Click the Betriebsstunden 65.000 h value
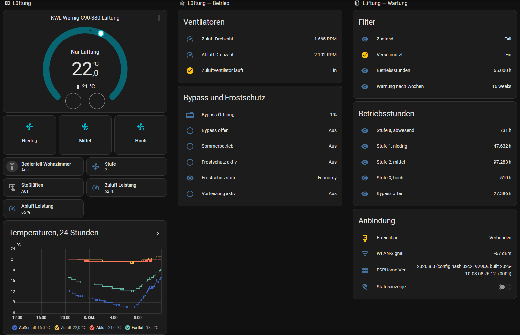520x335 pixels. 502,70
